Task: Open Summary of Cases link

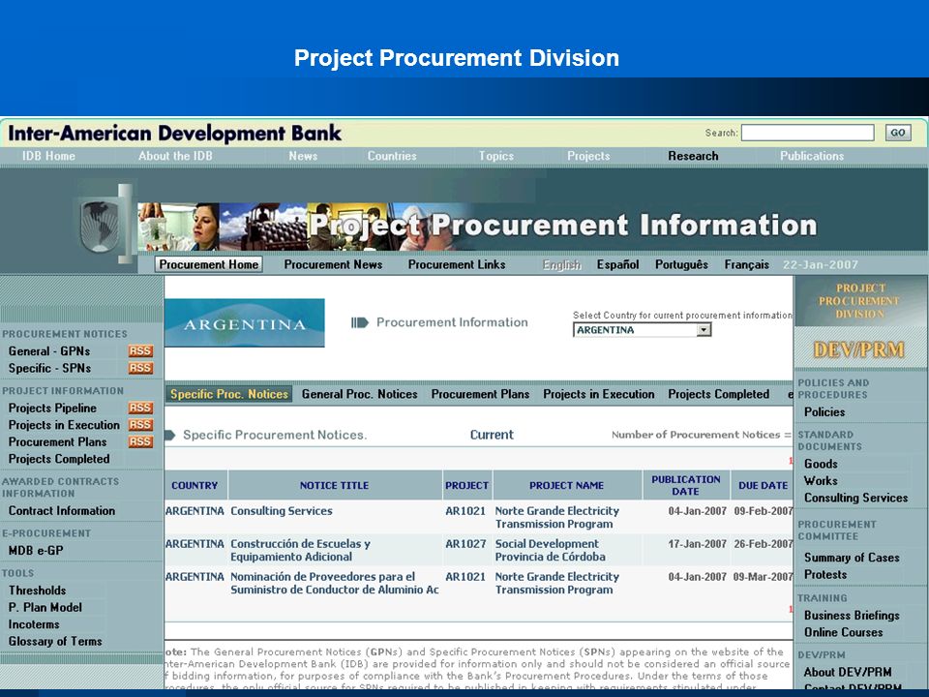Action: 852,558
